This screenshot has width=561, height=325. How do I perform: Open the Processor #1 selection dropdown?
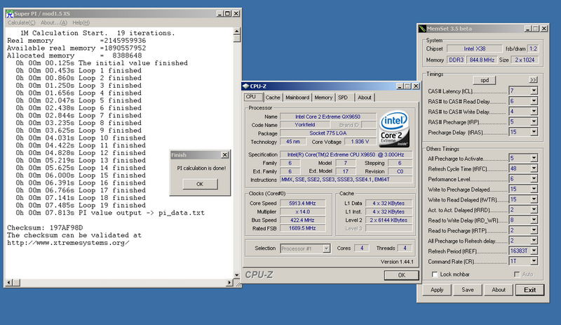click(325, 248)
